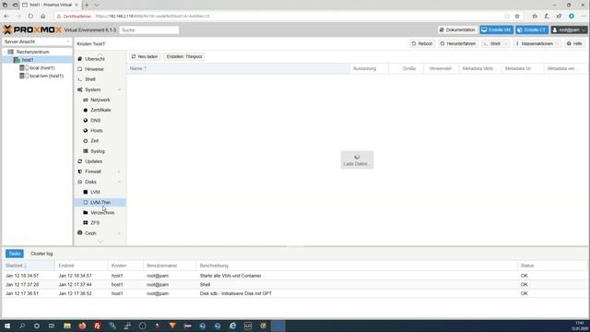Open Updates section
The height and width of the screenshot is (332, 590).
[93, 161]
